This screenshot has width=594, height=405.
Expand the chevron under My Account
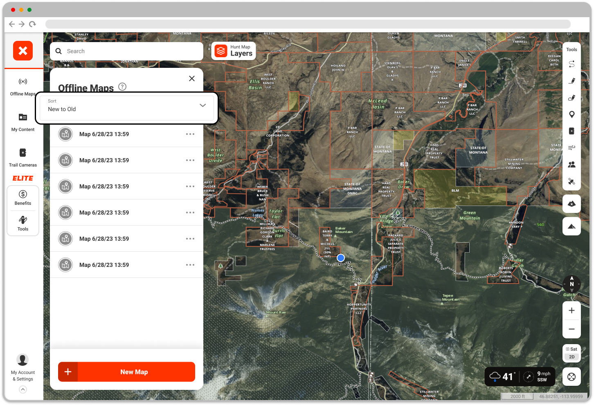pos(23,389)
